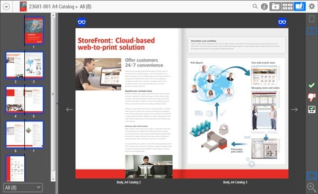Click approve-all checkmark with forward arrows icon
The image size is (318, 194).
[312, 109]
